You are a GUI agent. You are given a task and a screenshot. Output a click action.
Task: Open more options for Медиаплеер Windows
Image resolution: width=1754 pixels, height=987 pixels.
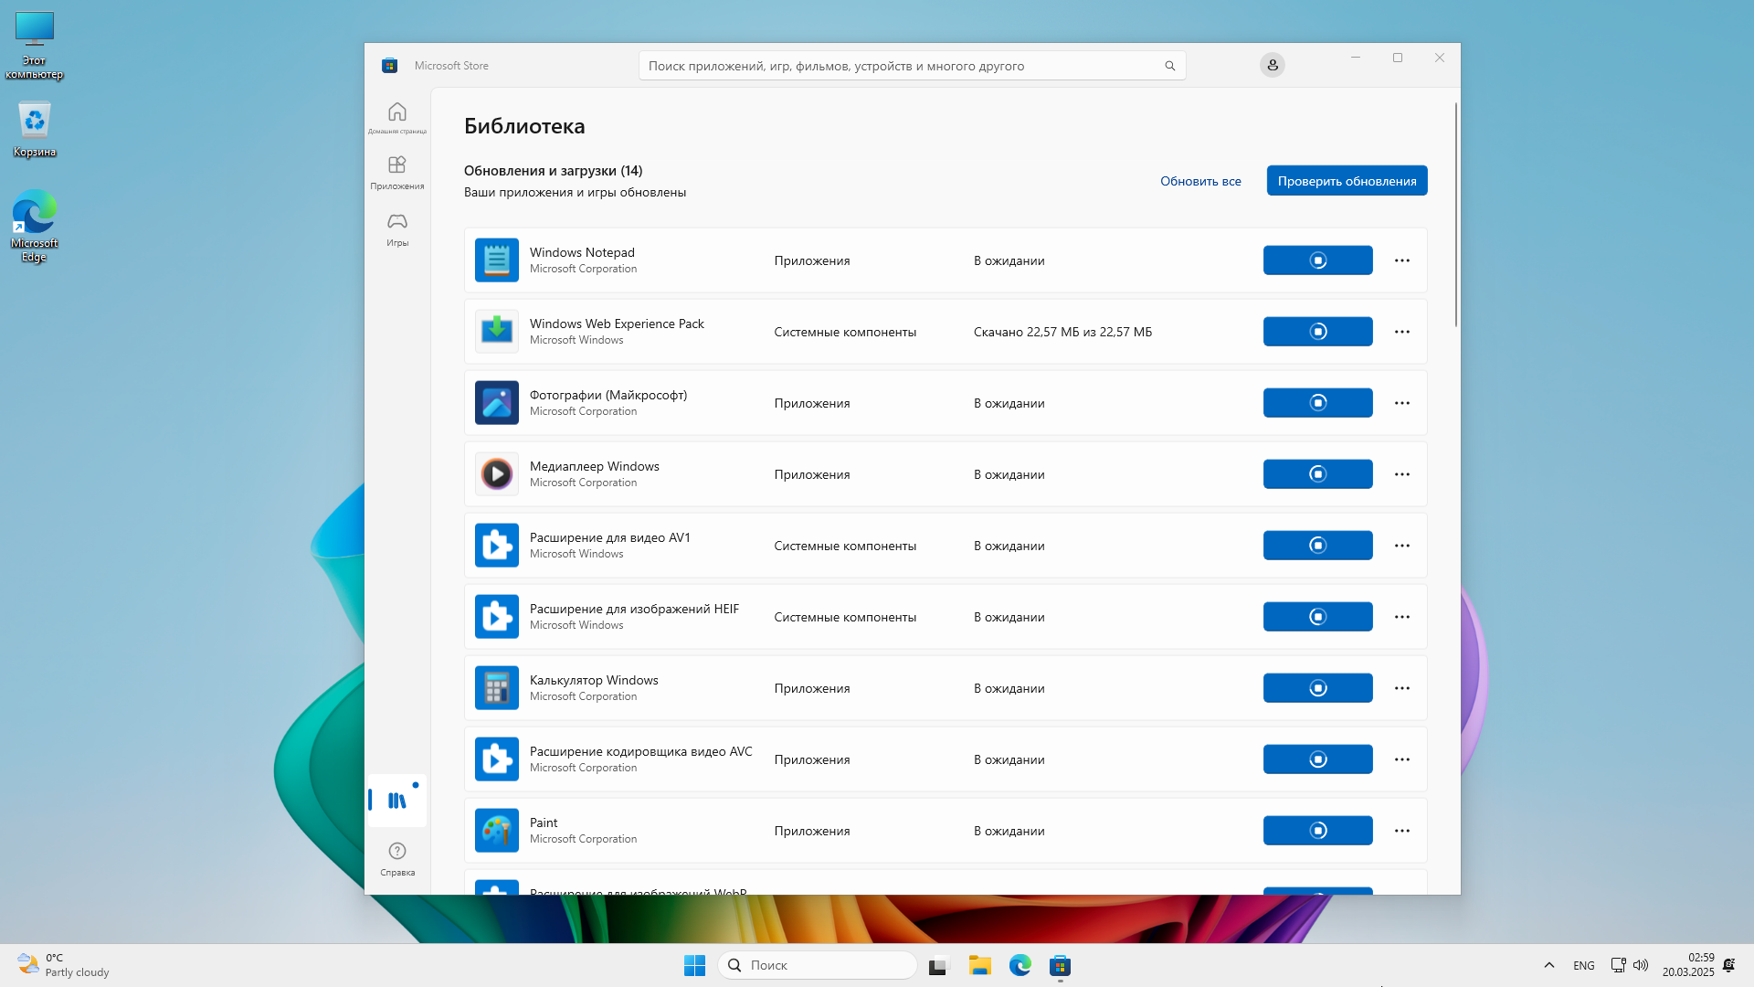tap(1401, 474)
